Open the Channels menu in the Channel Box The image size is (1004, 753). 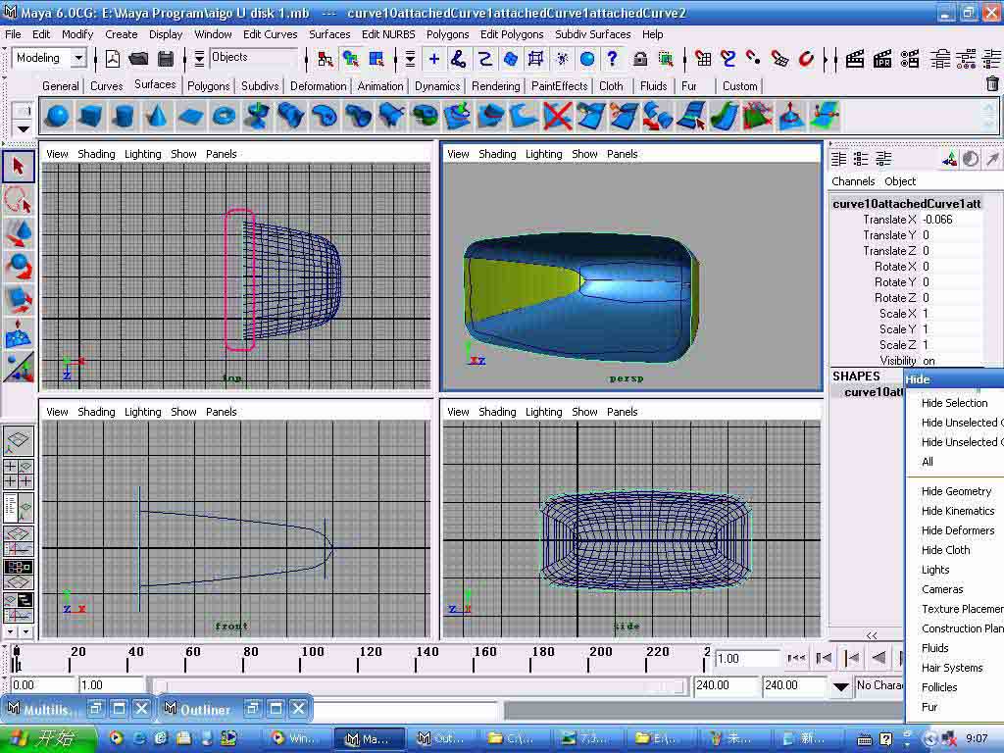point(853,181)
